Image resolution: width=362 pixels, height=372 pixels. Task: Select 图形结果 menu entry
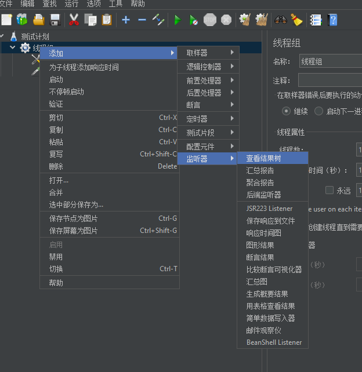[x=273, y=245]
